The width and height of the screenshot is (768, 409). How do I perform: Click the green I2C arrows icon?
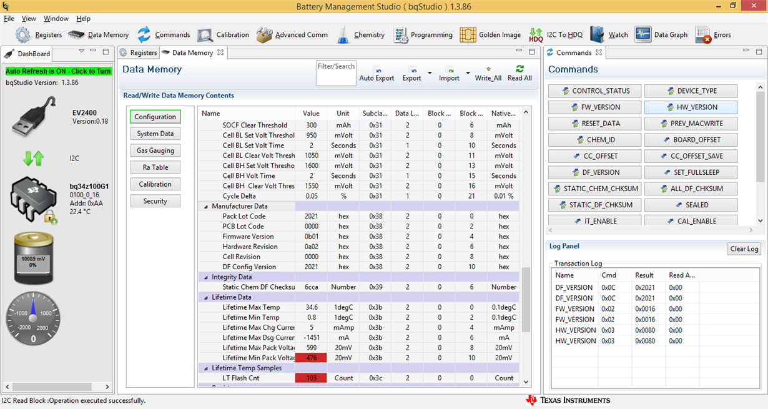click(x=34, y=158)
